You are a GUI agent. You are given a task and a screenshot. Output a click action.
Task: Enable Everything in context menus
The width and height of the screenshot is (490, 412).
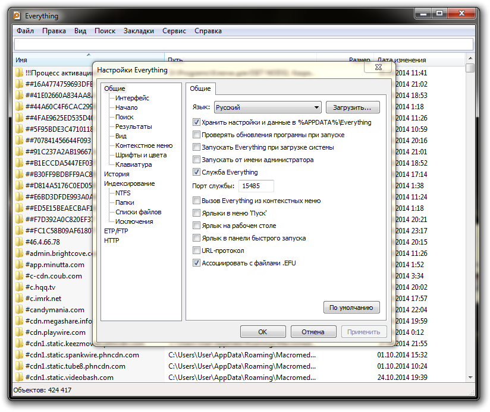(196, 201)
